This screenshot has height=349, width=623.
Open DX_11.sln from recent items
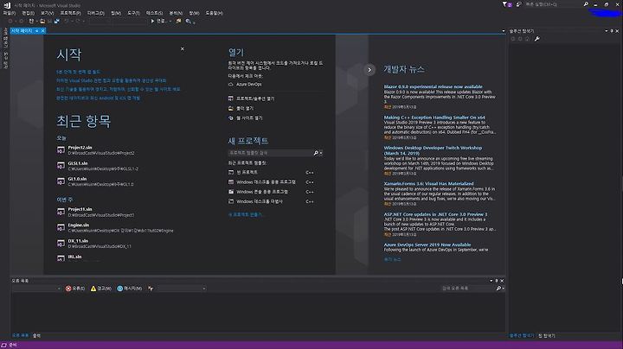(x=94, y=244)
